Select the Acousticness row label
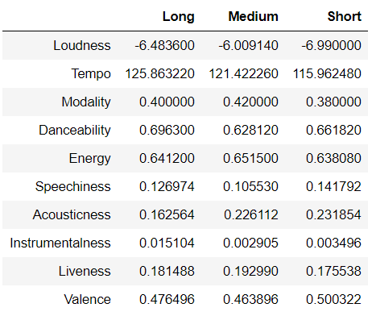Screen dimensions: 372x316 click(72, 215)
